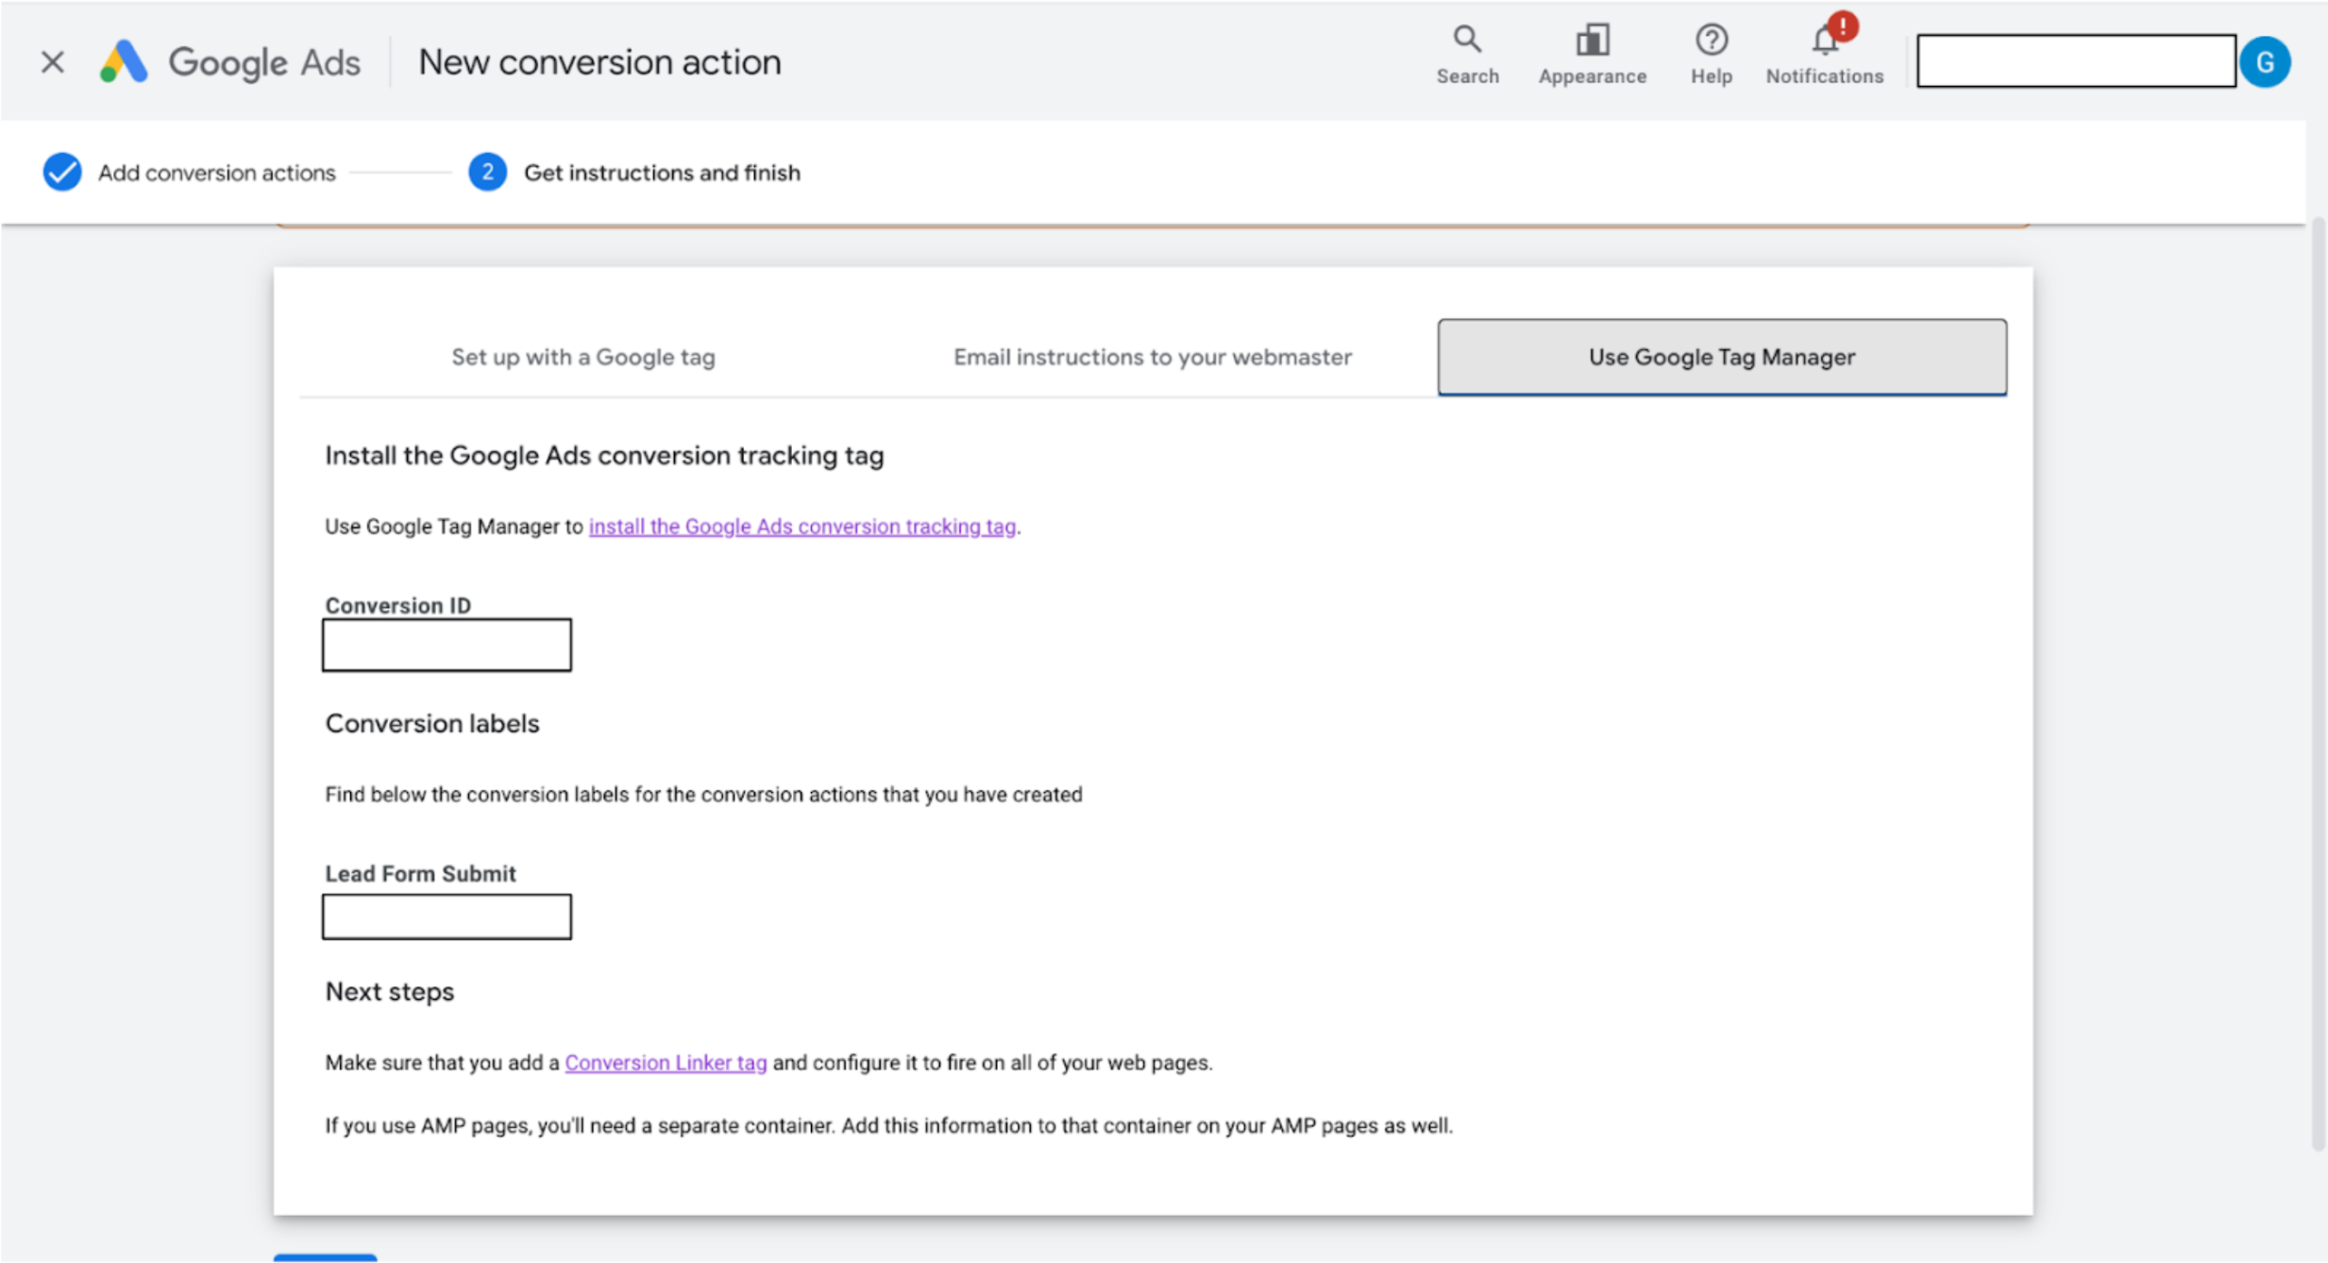The height and width of the screenshot is (1263, 2328).
Task: Open the Search magnifier icon
Action: click(1466, 40)
